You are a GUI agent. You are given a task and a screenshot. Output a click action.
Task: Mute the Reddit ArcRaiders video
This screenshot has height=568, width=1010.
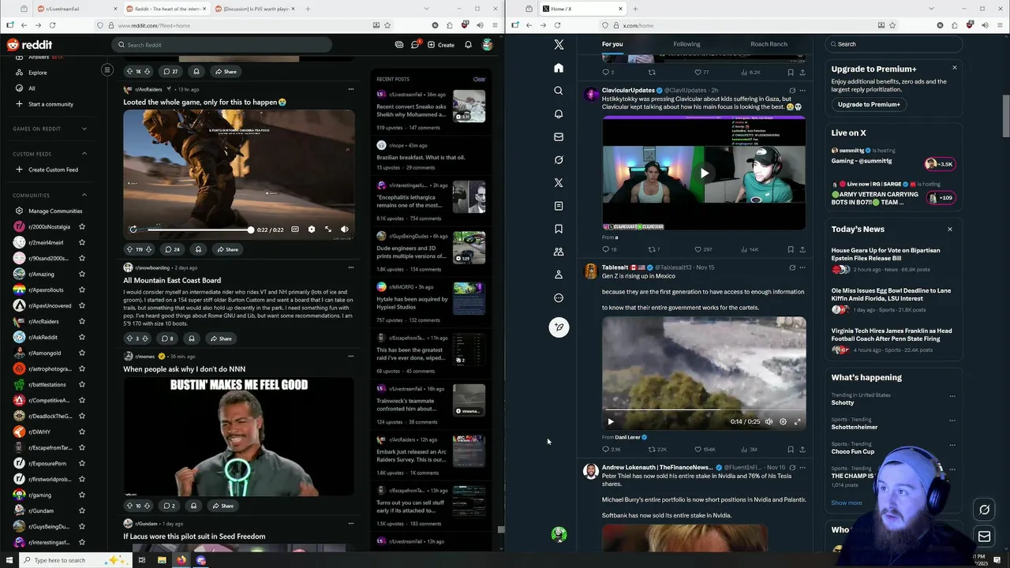pyautogui.click(x=345, y=230)
